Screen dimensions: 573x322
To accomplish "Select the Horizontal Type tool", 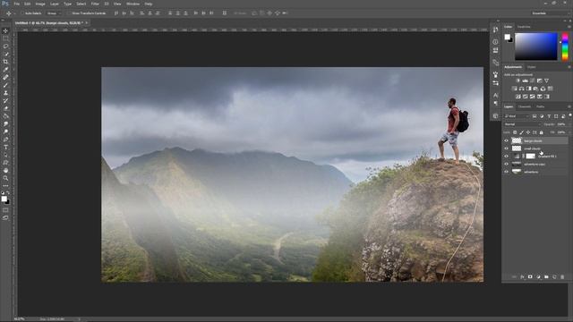I will point(5,147).
